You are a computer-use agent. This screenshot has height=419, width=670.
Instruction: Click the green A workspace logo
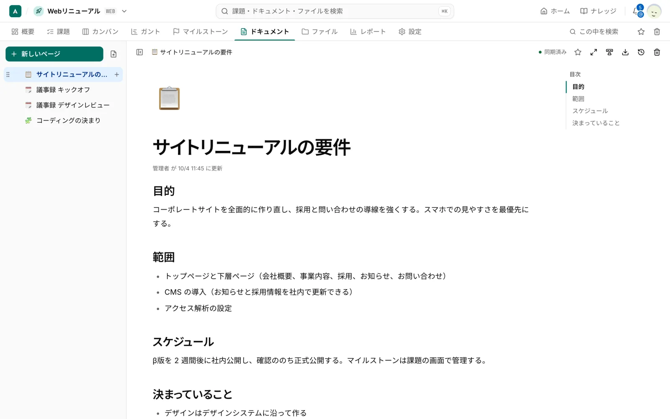(15, 11)
